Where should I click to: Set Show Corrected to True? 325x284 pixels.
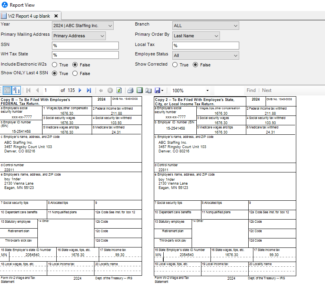[x=175, y=65]
